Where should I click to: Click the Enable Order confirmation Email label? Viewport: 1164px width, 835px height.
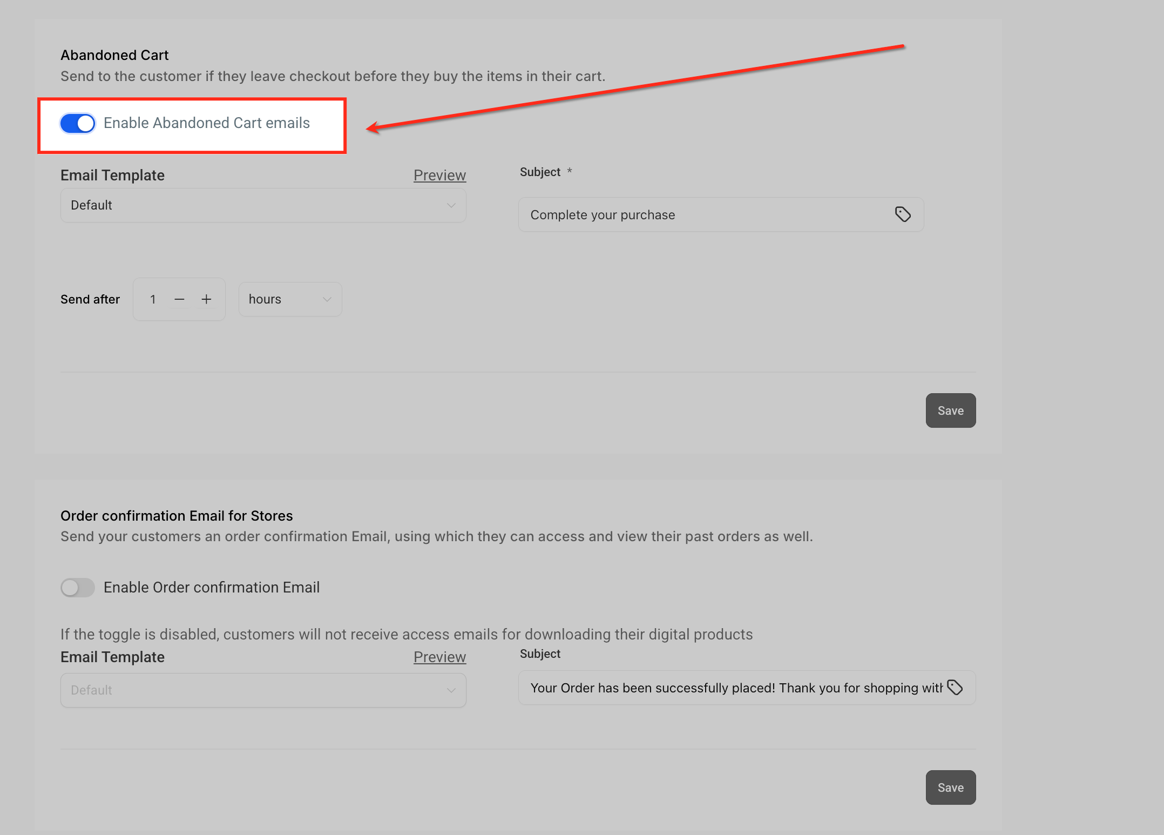pos(212,588)
